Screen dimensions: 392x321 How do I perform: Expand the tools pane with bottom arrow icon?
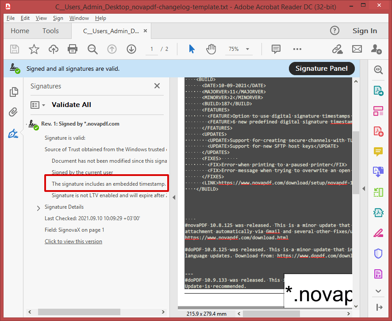[379, 307]
